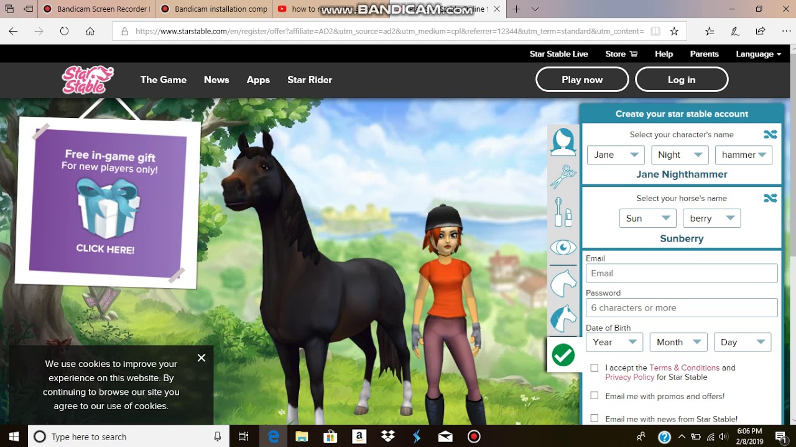796x447 pixels.
Task: Open a new browser tab
Action: [516, 9]
